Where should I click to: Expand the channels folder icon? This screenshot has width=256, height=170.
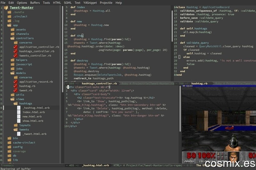click(12, 34)
